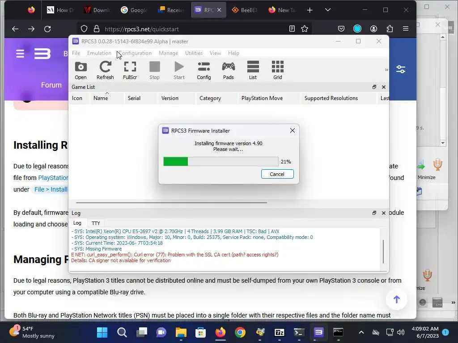This screenshot has height=343, width=458.
Task: Toggle Firefox reader view icon
Action: (x=292, y=29)
